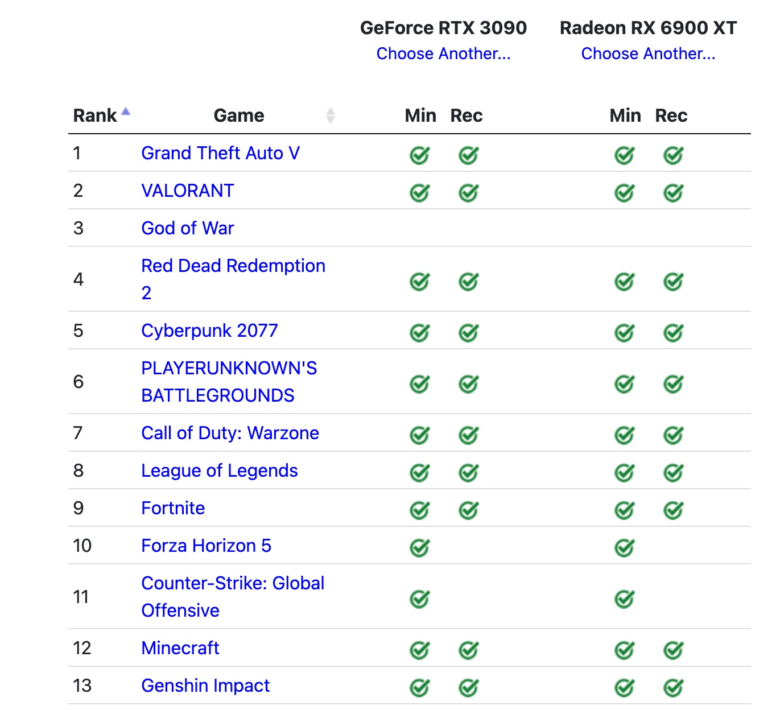Click the Radeon RX 6900 XT heading
The image size is (776, 710).
pyautogui.click(x=649, y=28)
